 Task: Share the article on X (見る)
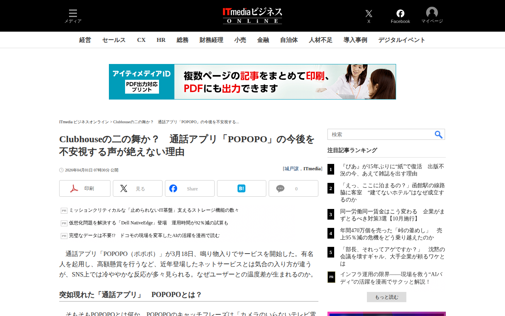(138, 188)
